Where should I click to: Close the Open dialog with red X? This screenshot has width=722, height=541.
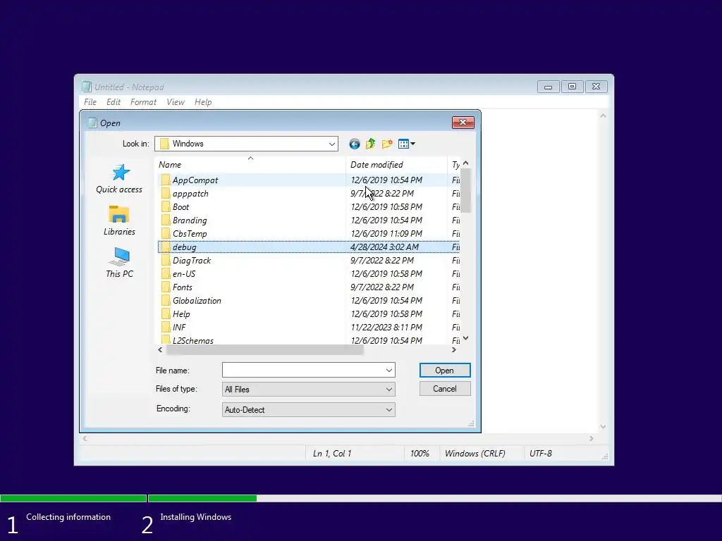tap(463, 123)
